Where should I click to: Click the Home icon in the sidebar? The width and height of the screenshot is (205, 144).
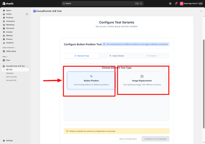pyautogui.click(x=4, y=11)
